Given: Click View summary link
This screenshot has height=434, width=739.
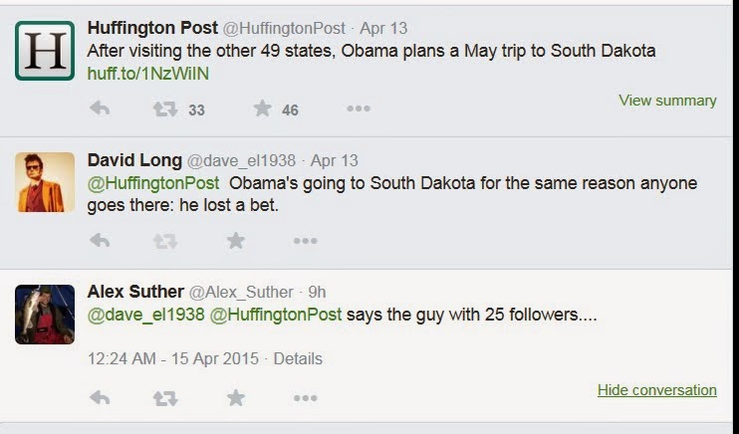Looking at the screenshot, I should tap(667, 101).
